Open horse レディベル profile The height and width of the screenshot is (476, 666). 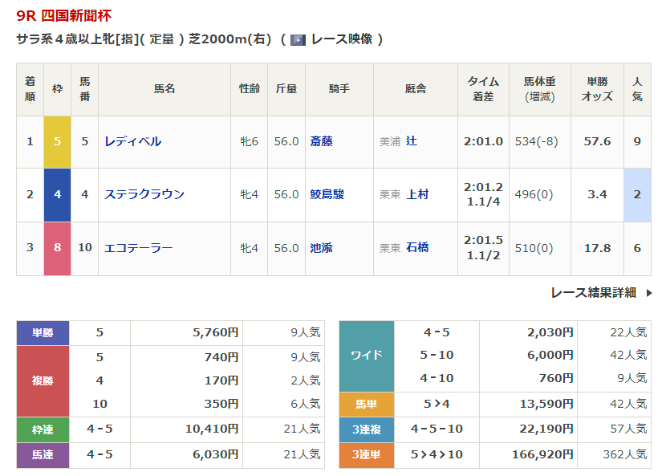(132, 141)
